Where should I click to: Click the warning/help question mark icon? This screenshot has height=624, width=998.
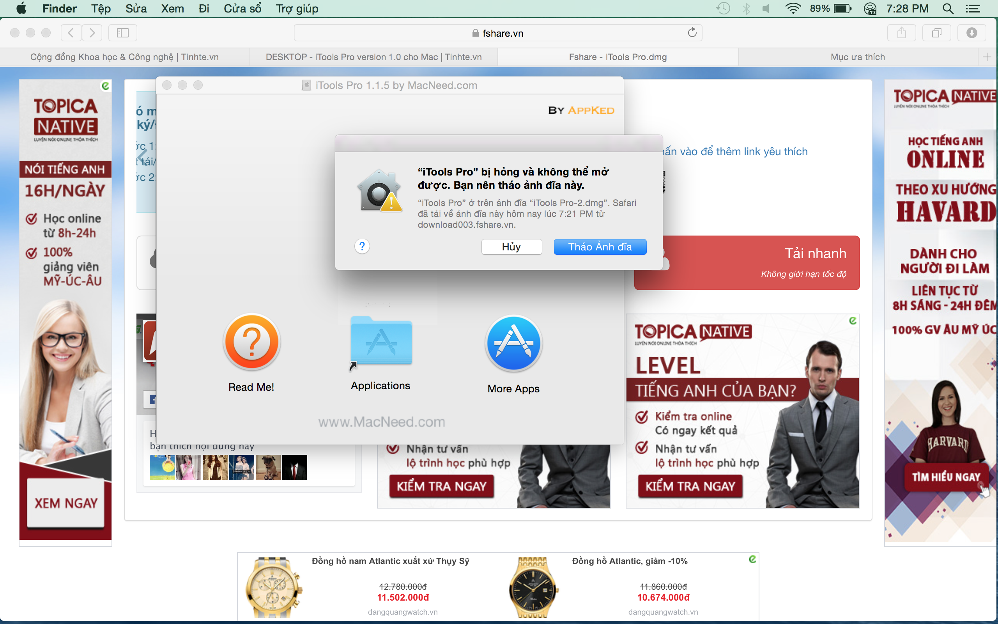click(x=362, y=246)
